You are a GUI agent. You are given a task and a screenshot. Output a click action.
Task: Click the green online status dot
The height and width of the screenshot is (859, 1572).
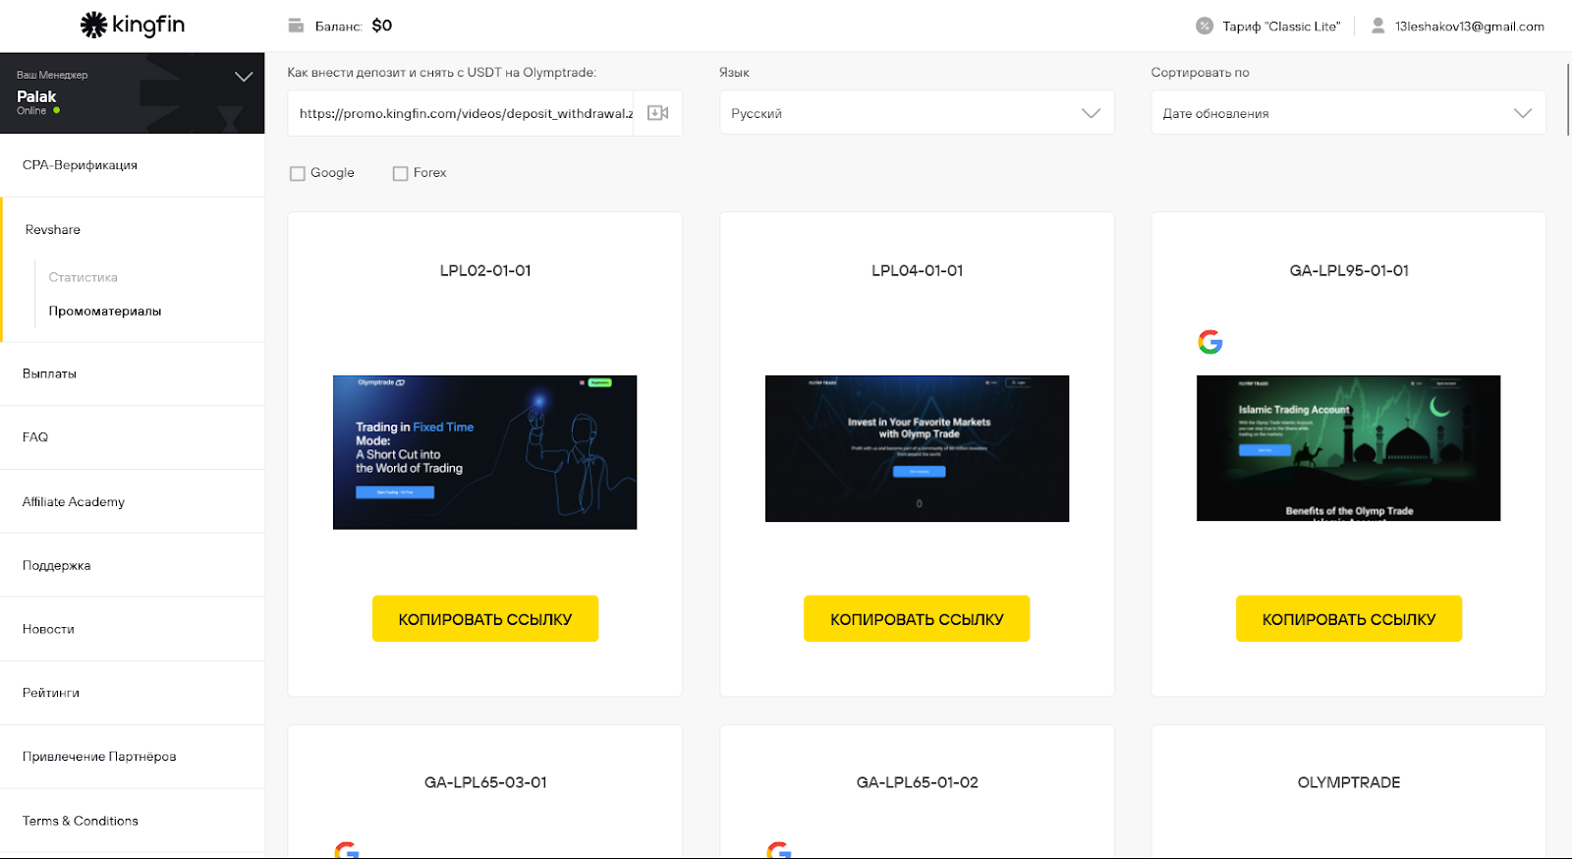[57, 110]
